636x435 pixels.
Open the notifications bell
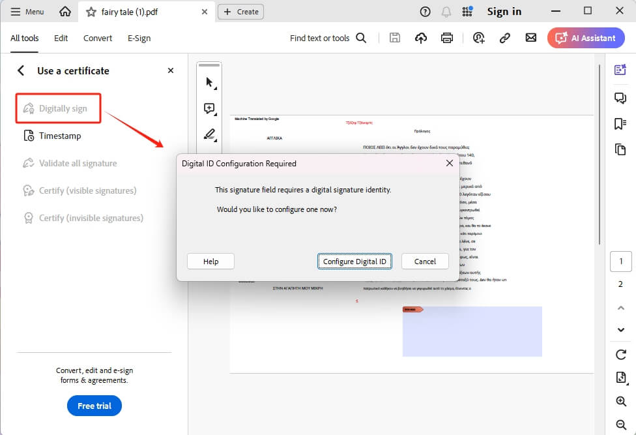446,12
